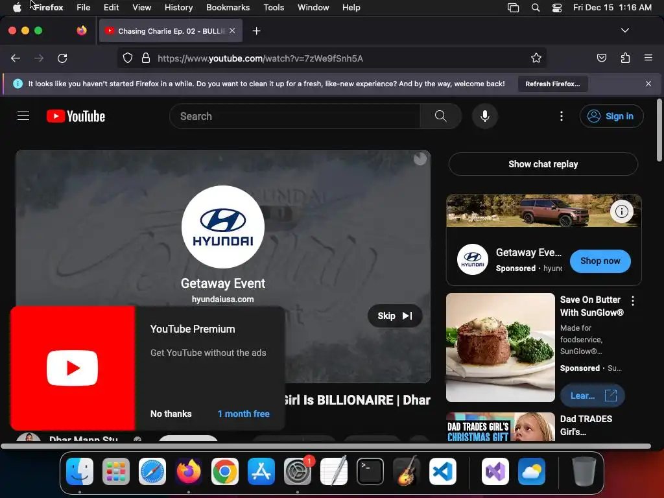Go to the YouTube home logo
Image resolution: width=664 pixels, height=498 pixels.
[76, 116]
